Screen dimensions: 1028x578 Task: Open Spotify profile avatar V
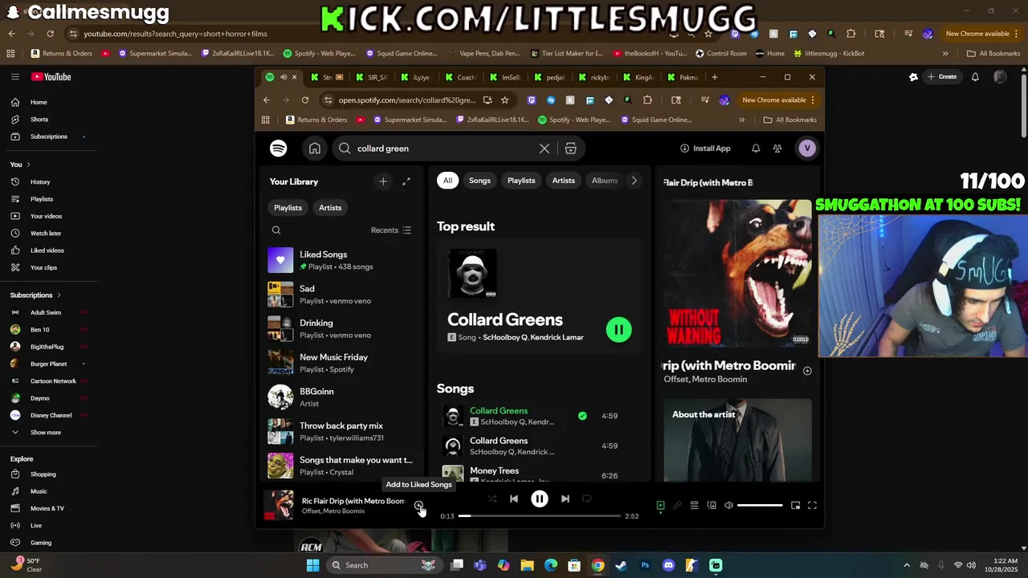tap(807, 149)
